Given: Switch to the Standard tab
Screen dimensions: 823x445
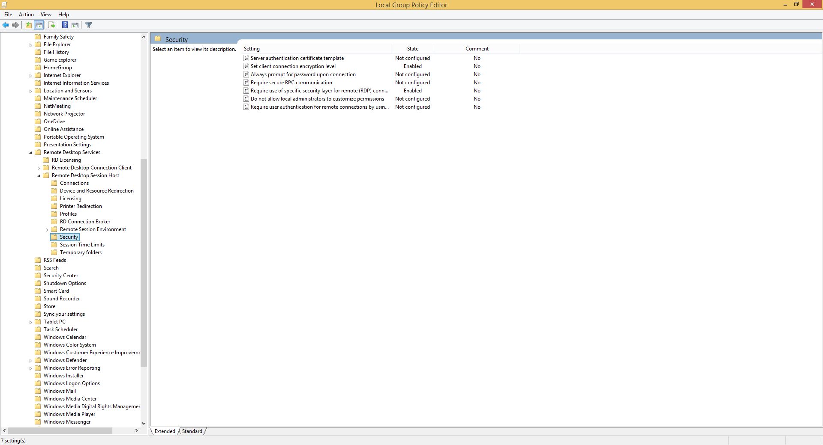Looking at the screenshot, I should (192, 431).
